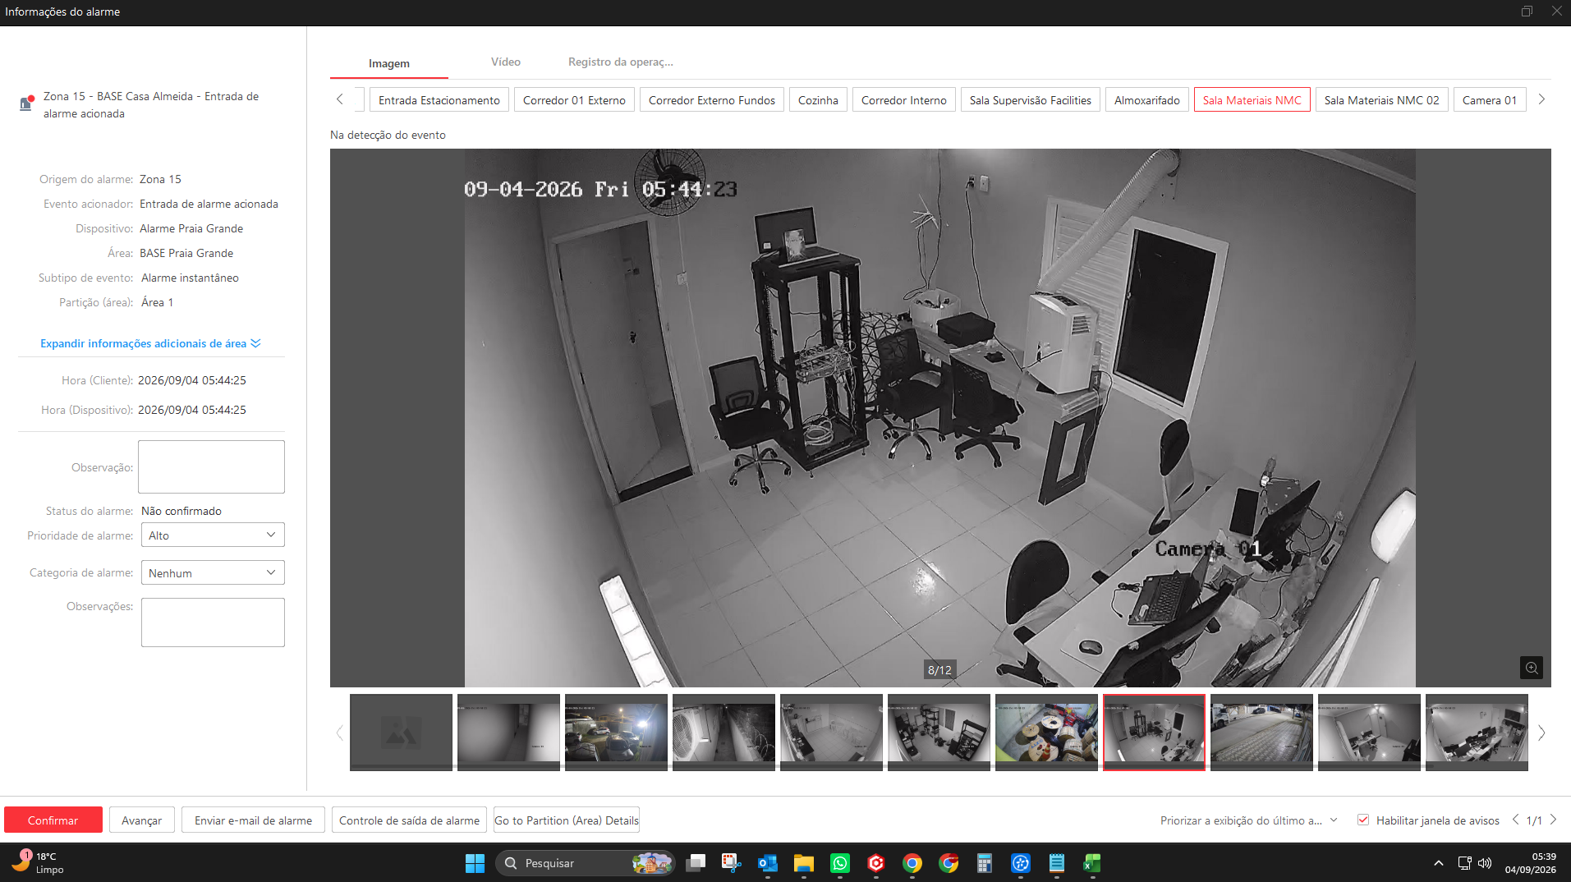Switch to the Vídeo tab
This screenshot has width=1571, height=882.
pos(506,62)
